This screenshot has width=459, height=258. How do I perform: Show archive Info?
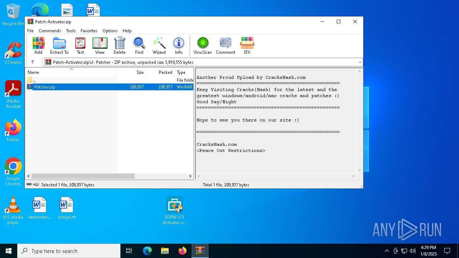point(179,46)
